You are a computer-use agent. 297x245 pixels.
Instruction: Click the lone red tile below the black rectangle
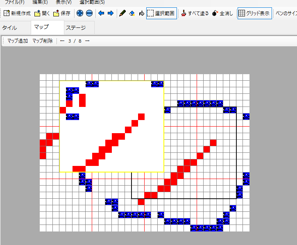141,202
